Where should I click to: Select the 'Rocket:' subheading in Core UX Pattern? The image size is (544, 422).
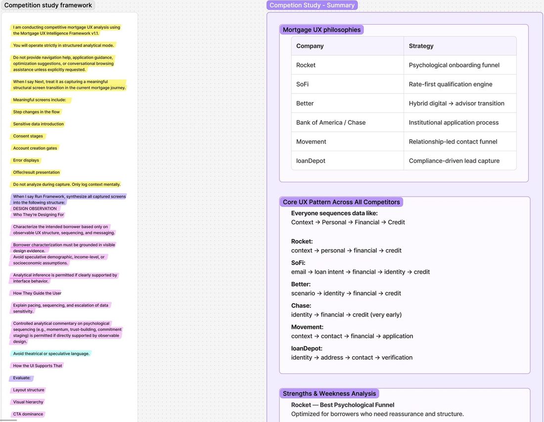click(302, 241)
